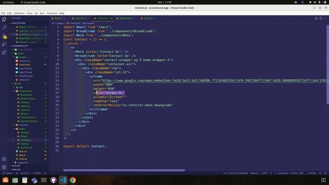Click the master branch status item

pos(8,173)
